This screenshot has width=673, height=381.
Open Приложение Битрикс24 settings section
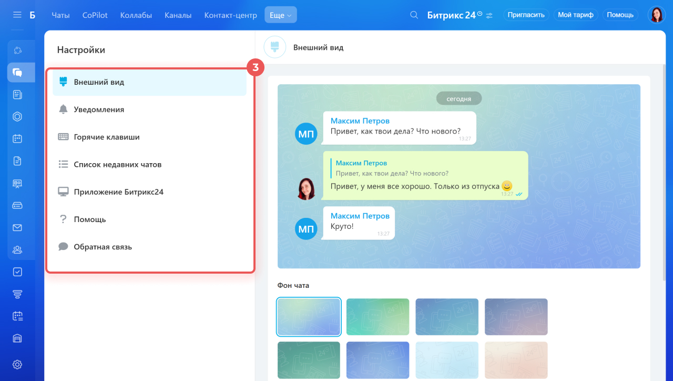coord(149,192)
